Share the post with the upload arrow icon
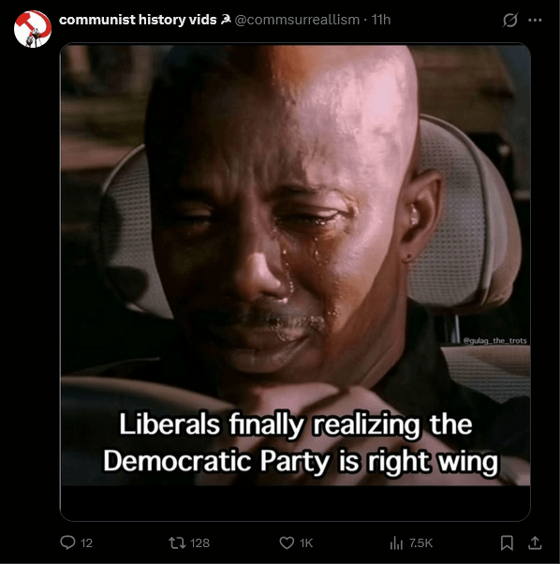Viewport: 560px width, 564px height. click(535, 542)
